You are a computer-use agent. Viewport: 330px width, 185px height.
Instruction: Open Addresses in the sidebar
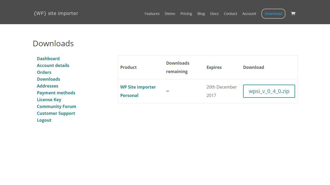click(48, 86)
